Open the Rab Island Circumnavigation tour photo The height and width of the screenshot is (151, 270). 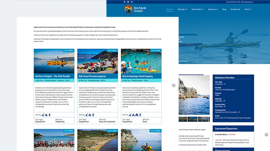pos(98,61)
